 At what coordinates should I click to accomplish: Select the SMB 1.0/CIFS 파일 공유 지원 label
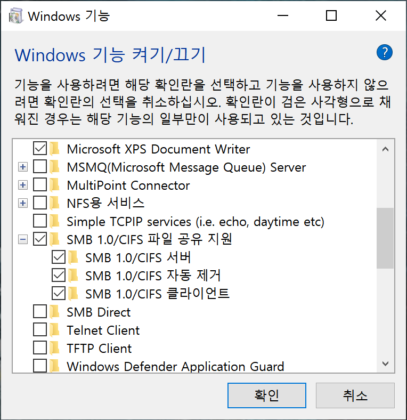point(149,239)
